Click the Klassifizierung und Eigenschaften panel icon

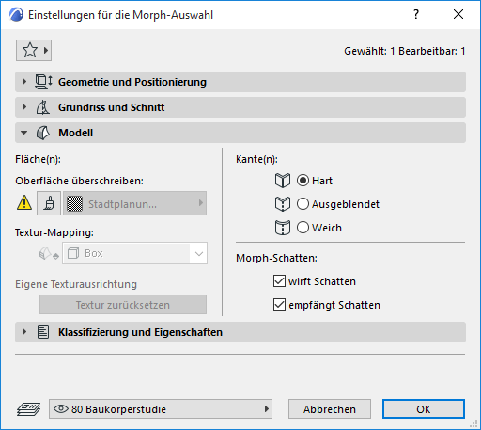43,332
